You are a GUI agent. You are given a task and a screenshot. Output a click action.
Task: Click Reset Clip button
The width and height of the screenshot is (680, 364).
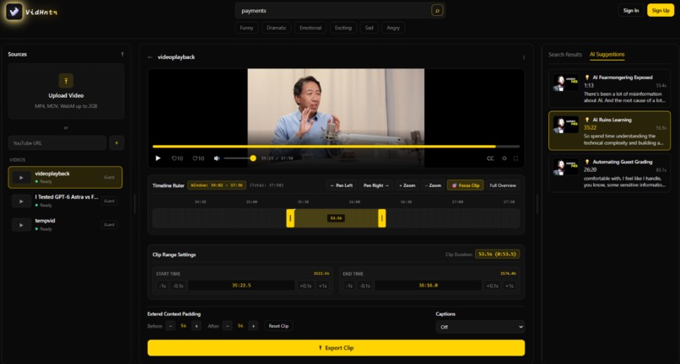click(x=278, y=326)
